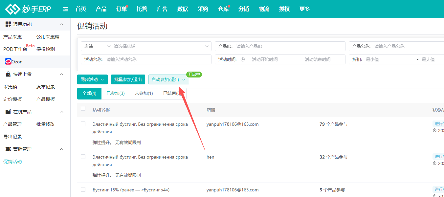Open the 店铺 filter type dropdown

(x=97, y=46)
